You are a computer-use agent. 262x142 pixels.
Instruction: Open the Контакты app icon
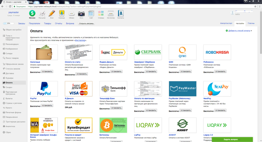pyautogui.click(x=121, y=13)
